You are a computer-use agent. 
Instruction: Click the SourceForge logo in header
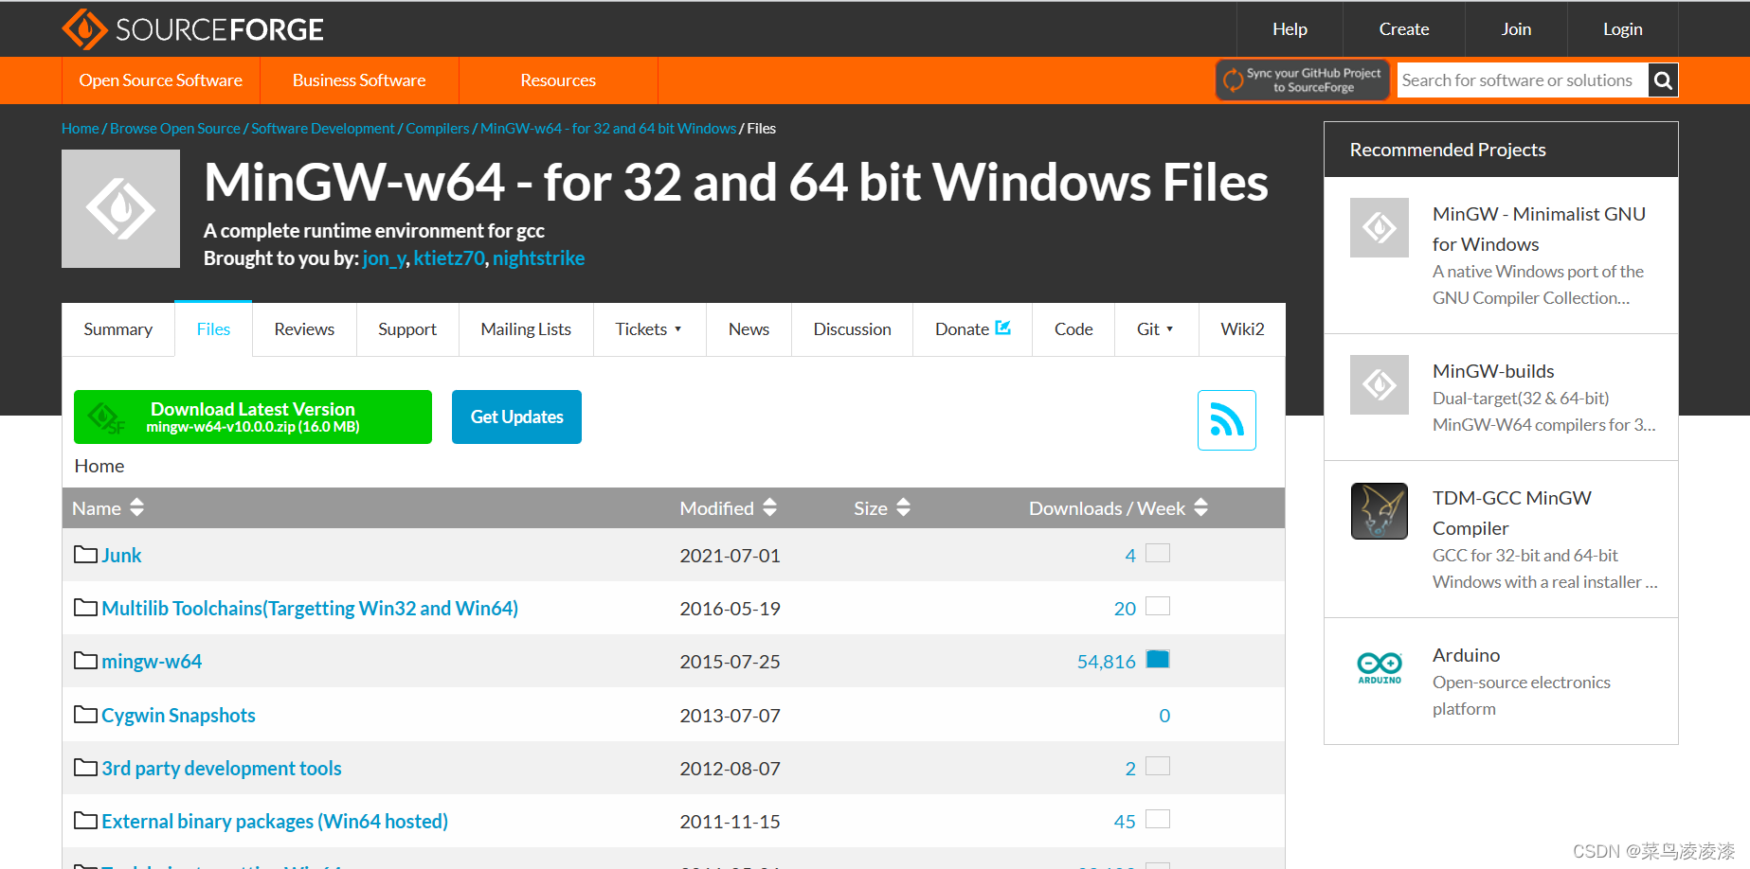click(x=192, y=29)
